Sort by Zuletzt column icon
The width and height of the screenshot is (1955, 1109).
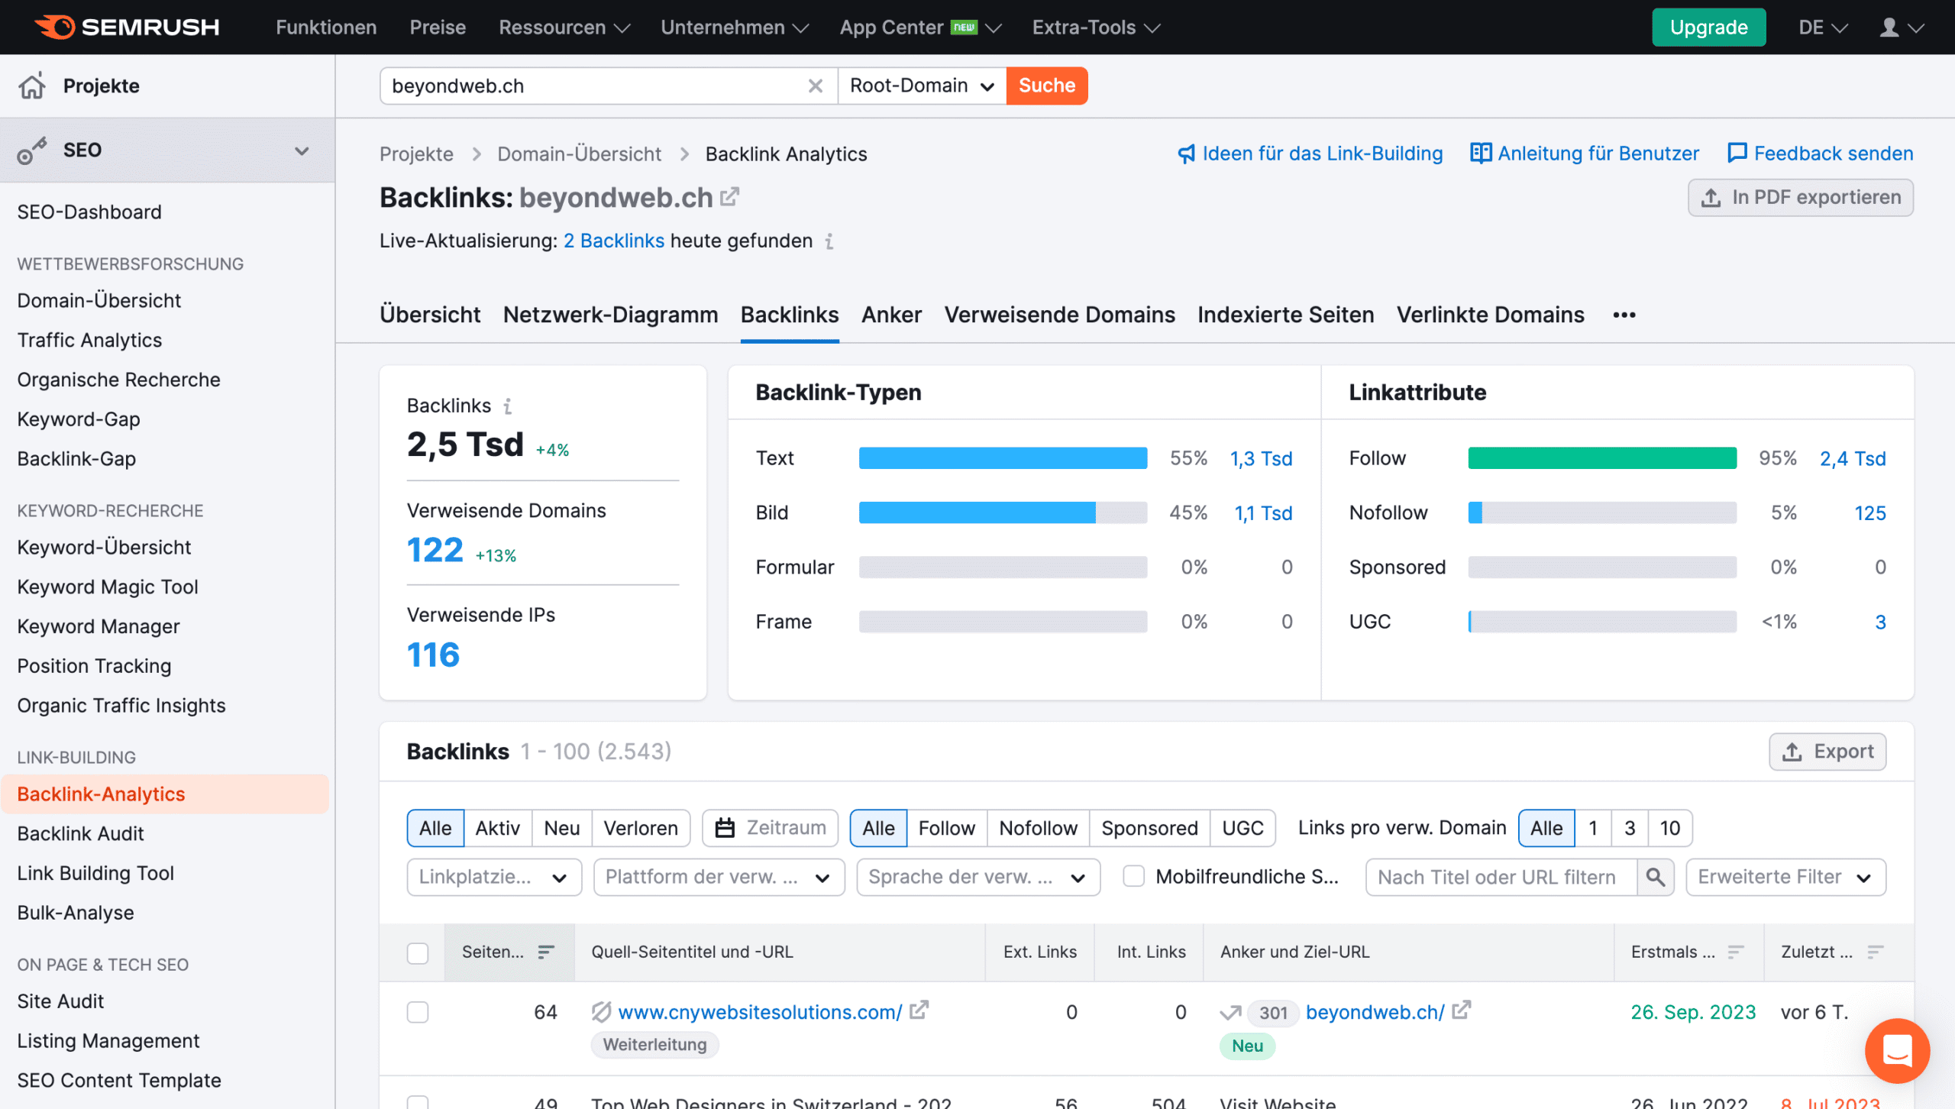[x=1875, y=952]
